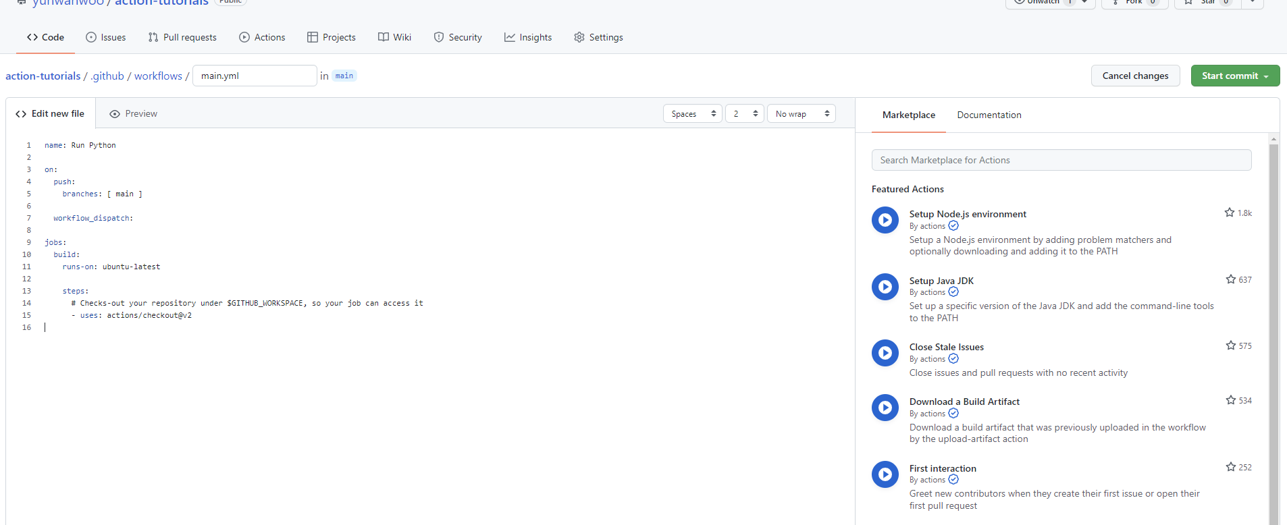Open the Actions tab
1287x525 pixels.
click(x=262, y=37)
